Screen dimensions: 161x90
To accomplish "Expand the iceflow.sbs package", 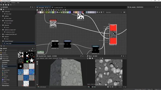I will coord(1,12).
